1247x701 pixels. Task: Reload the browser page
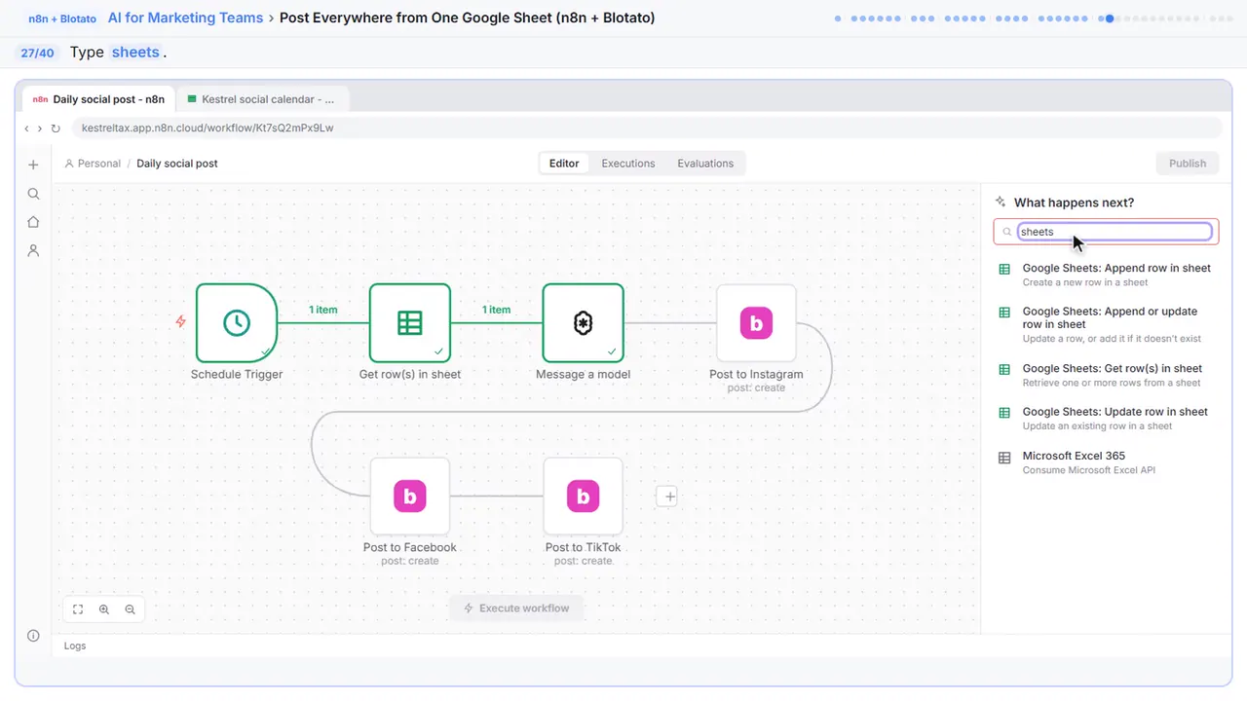click(56, 128)
